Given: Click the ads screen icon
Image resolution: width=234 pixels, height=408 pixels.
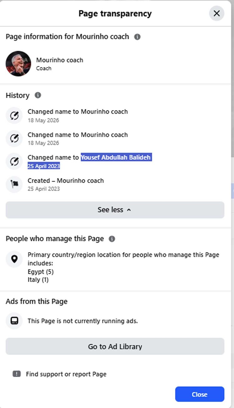Looking at the screenshot, I should point(14,321).
